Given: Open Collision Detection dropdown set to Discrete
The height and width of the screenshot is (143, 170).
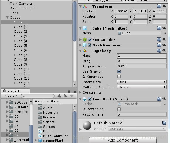Looking at the screenshot, I should 142,87.
